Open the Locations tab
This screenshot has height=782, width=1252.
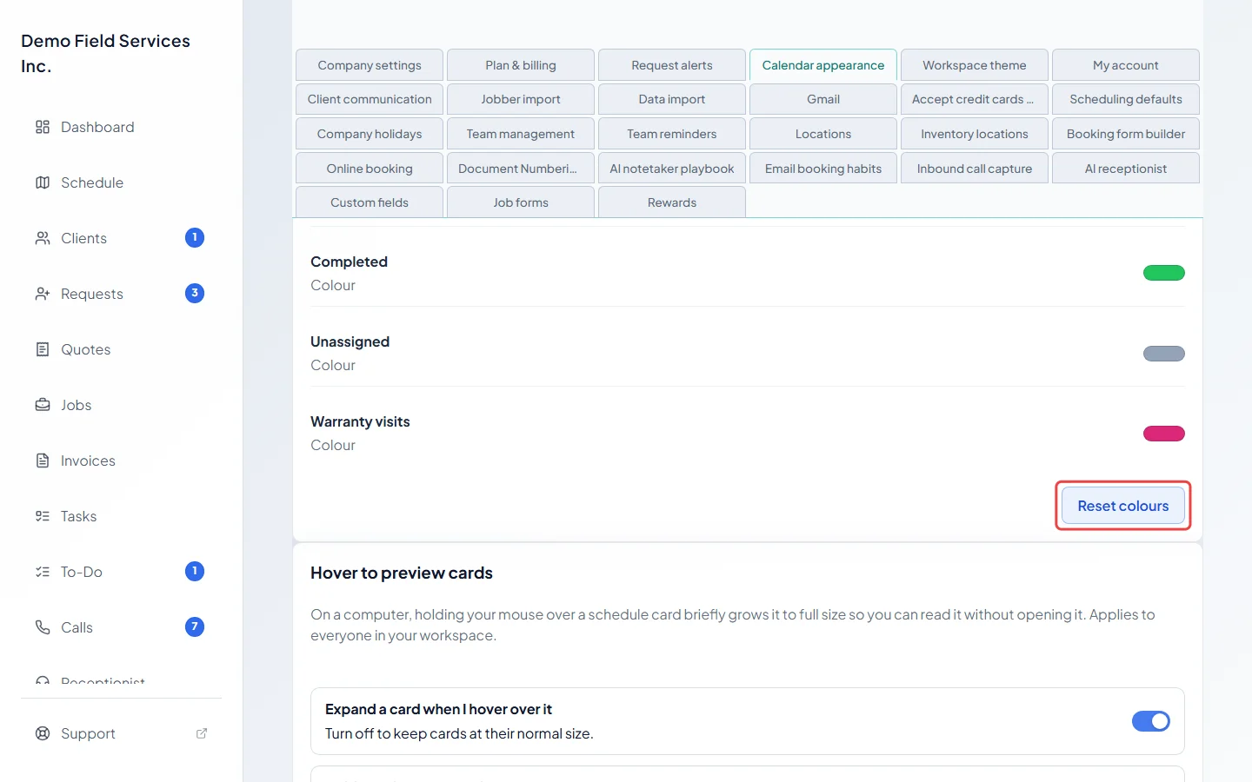pos(823,134)
